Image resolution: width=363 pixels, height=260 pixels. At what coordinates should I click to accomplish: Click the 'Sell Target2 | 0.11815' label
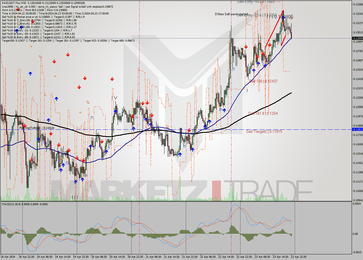[x=264, y=131]
